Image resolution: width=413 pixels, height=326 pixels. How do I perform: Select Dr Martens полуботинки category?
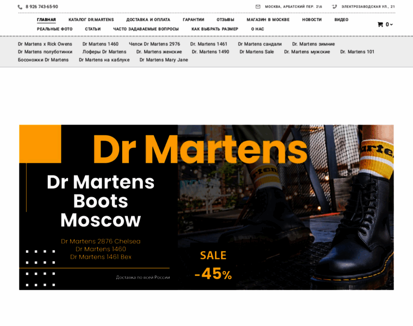coord(45,52)
